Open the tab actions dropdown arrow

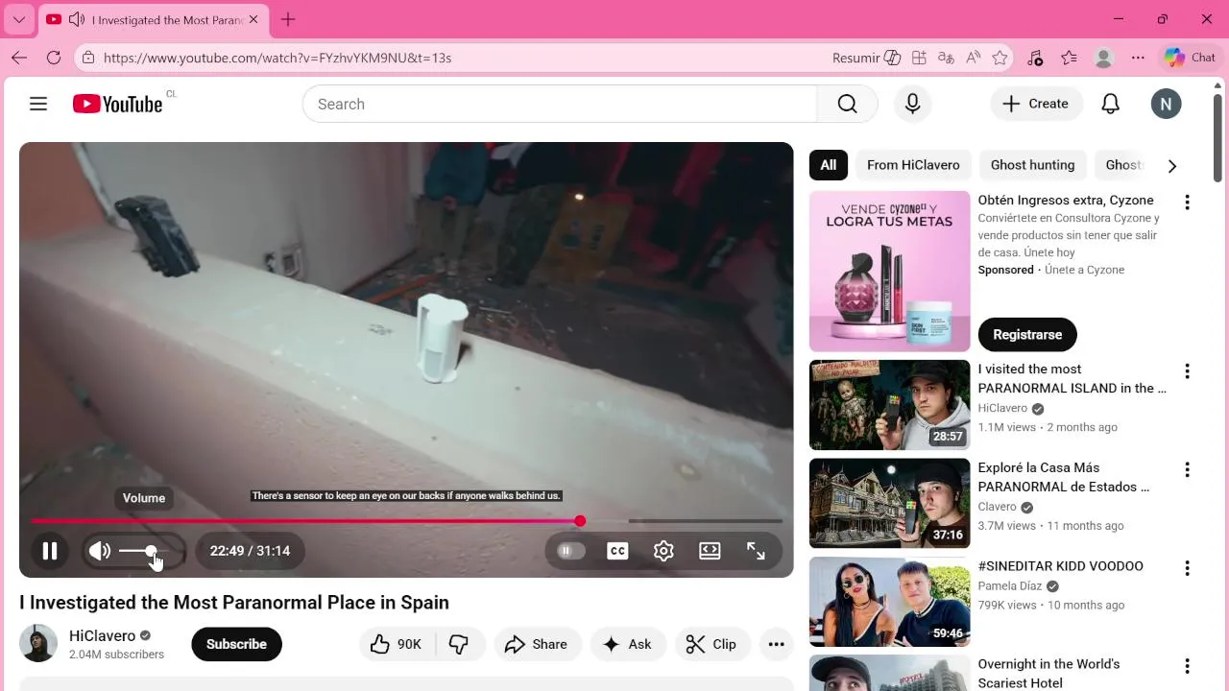click(x=18, y=19)
